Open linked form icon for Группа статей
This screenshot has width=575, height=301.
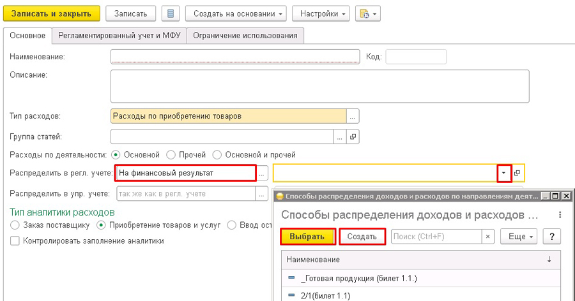point(353,136)
